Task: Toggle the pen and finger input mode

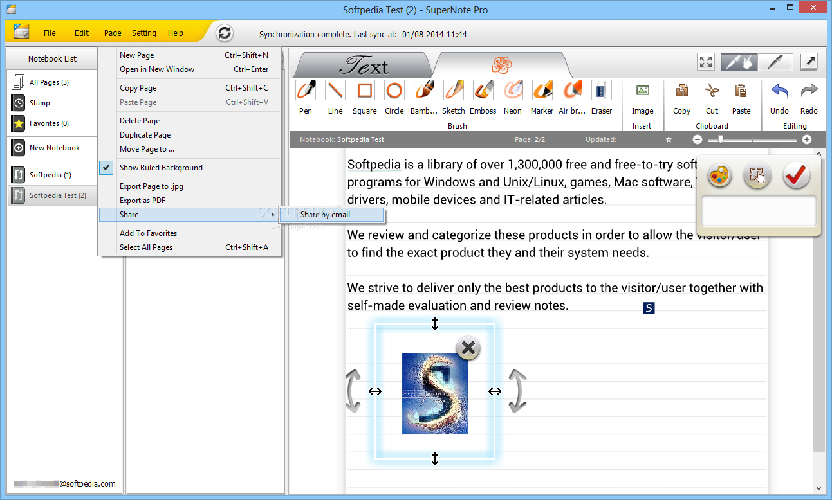Action: (x=739, y=62)
